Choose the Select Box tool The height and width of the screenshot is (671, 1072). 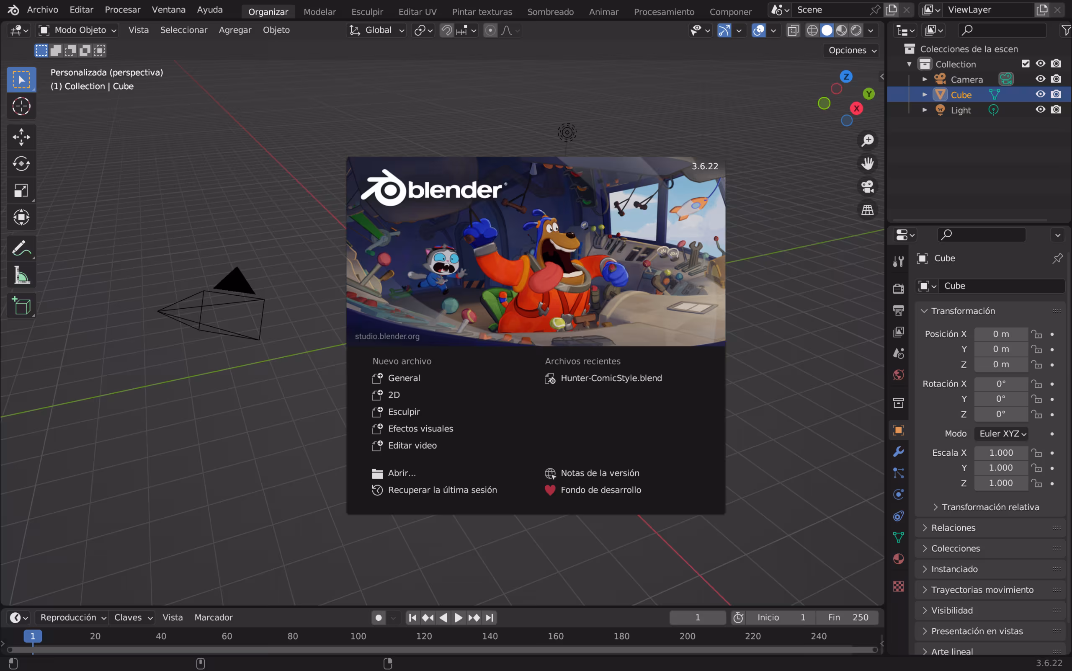pyautogui.click(x=21, y=80)
